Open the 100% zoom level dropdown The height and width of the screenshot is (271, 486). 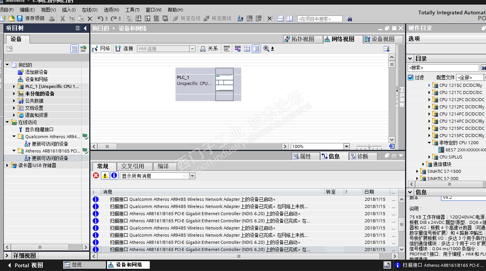click(346, 146)
